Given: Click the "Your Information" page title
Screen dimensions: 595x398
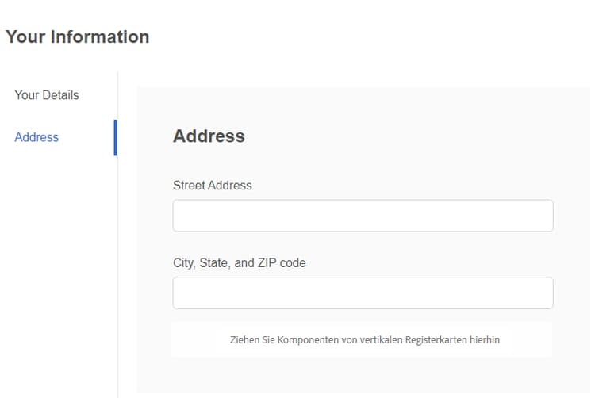Looking at the screenshot, I should pos(77,36).
